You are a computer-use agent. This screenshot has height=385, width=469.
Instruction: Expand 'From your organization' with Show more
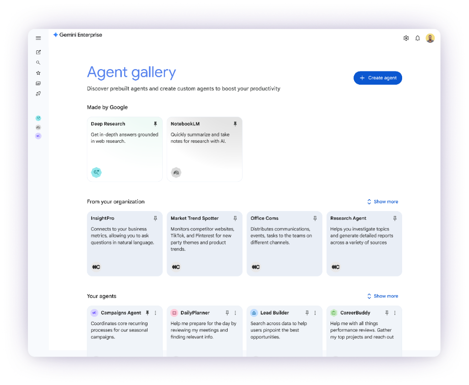click(382, 201)
